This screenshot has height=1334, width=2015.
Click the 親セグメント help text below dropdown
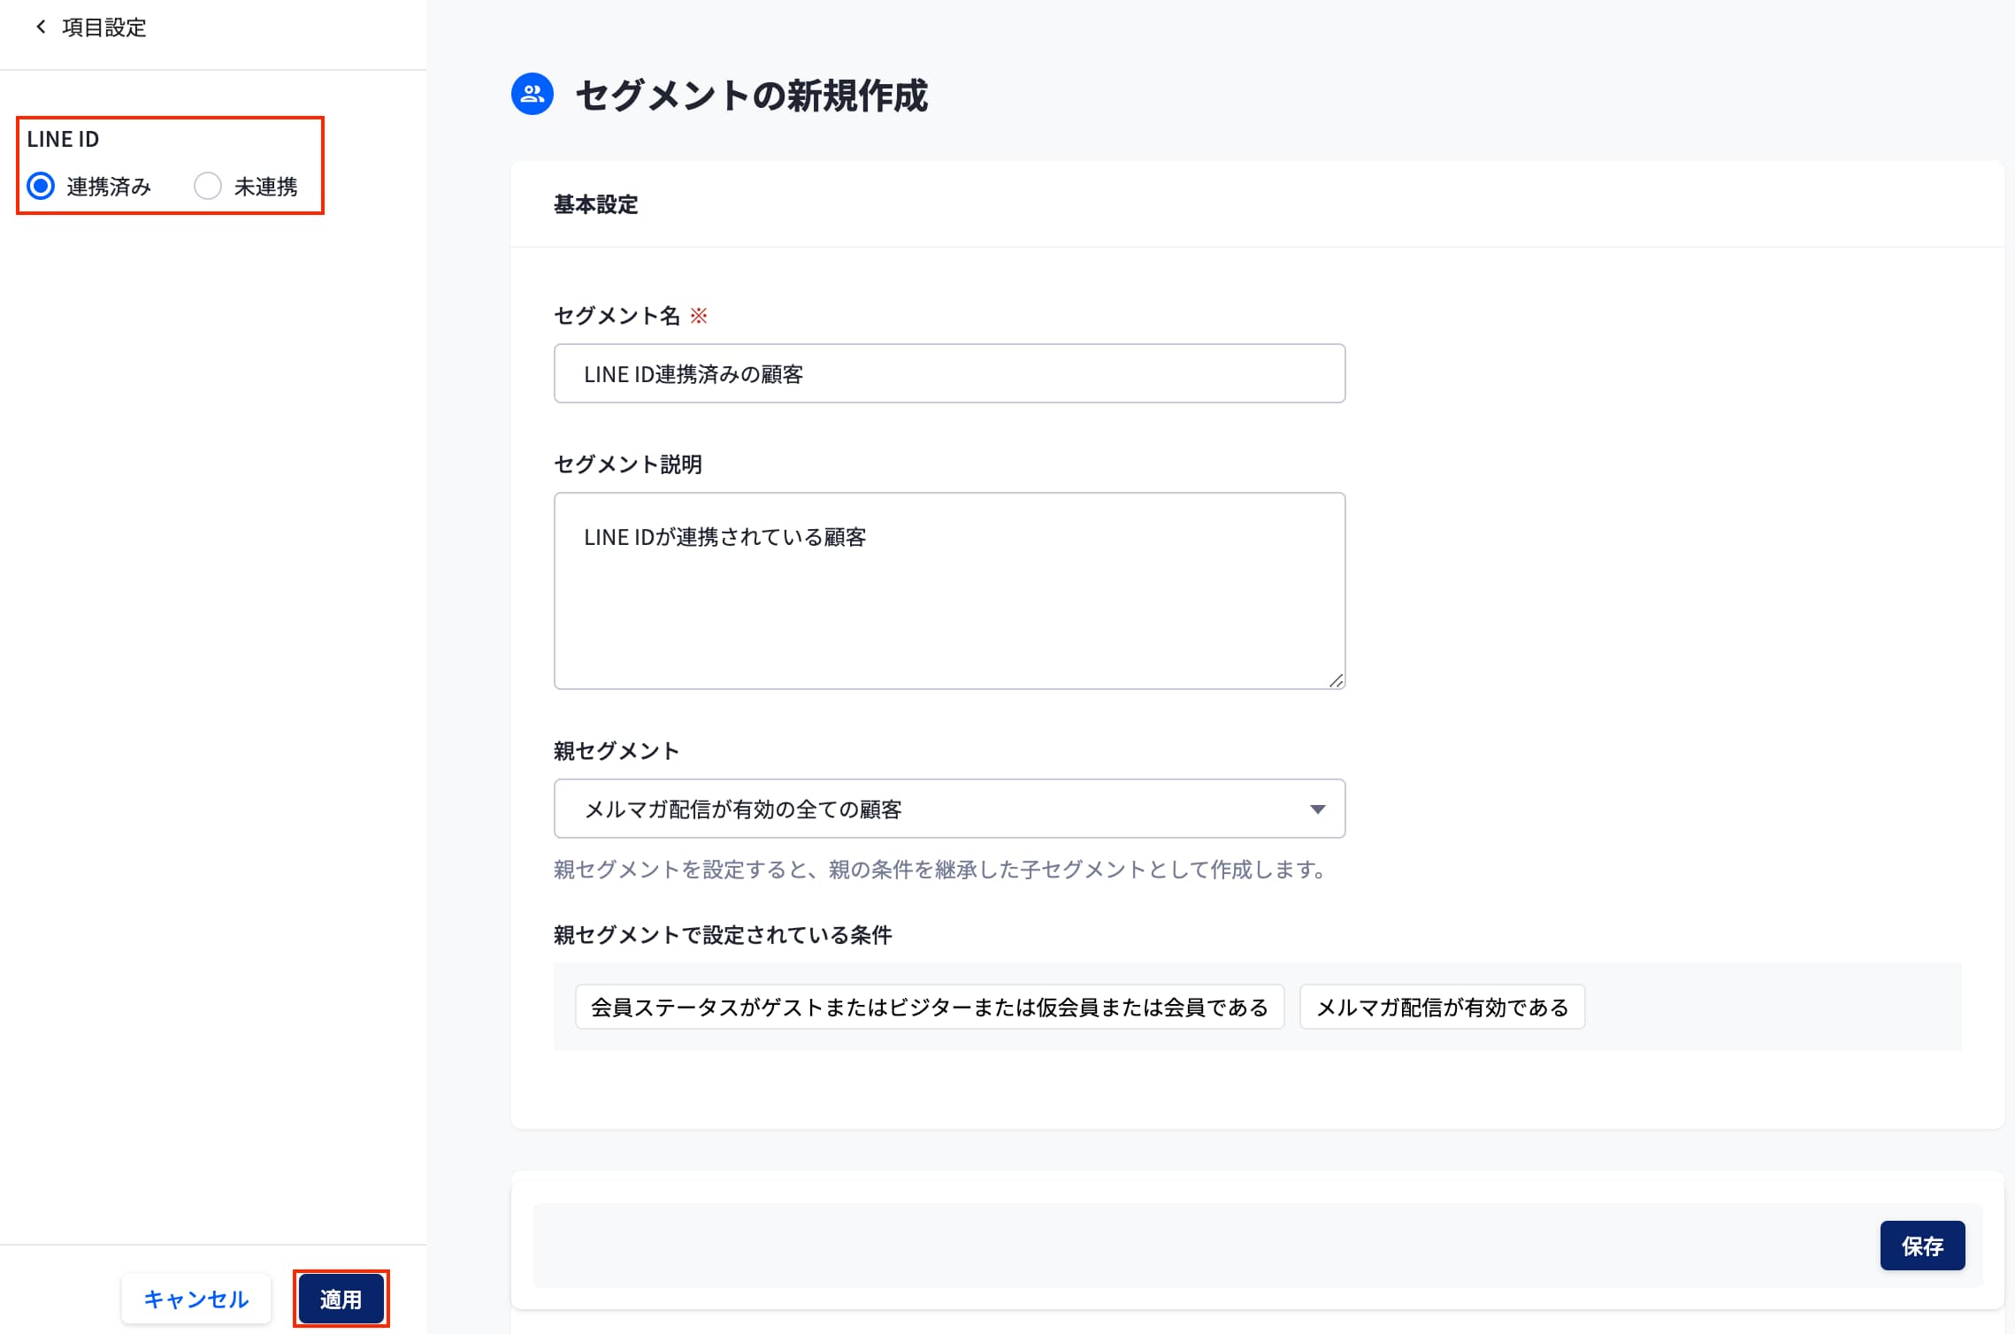click(x=939, y=870)
